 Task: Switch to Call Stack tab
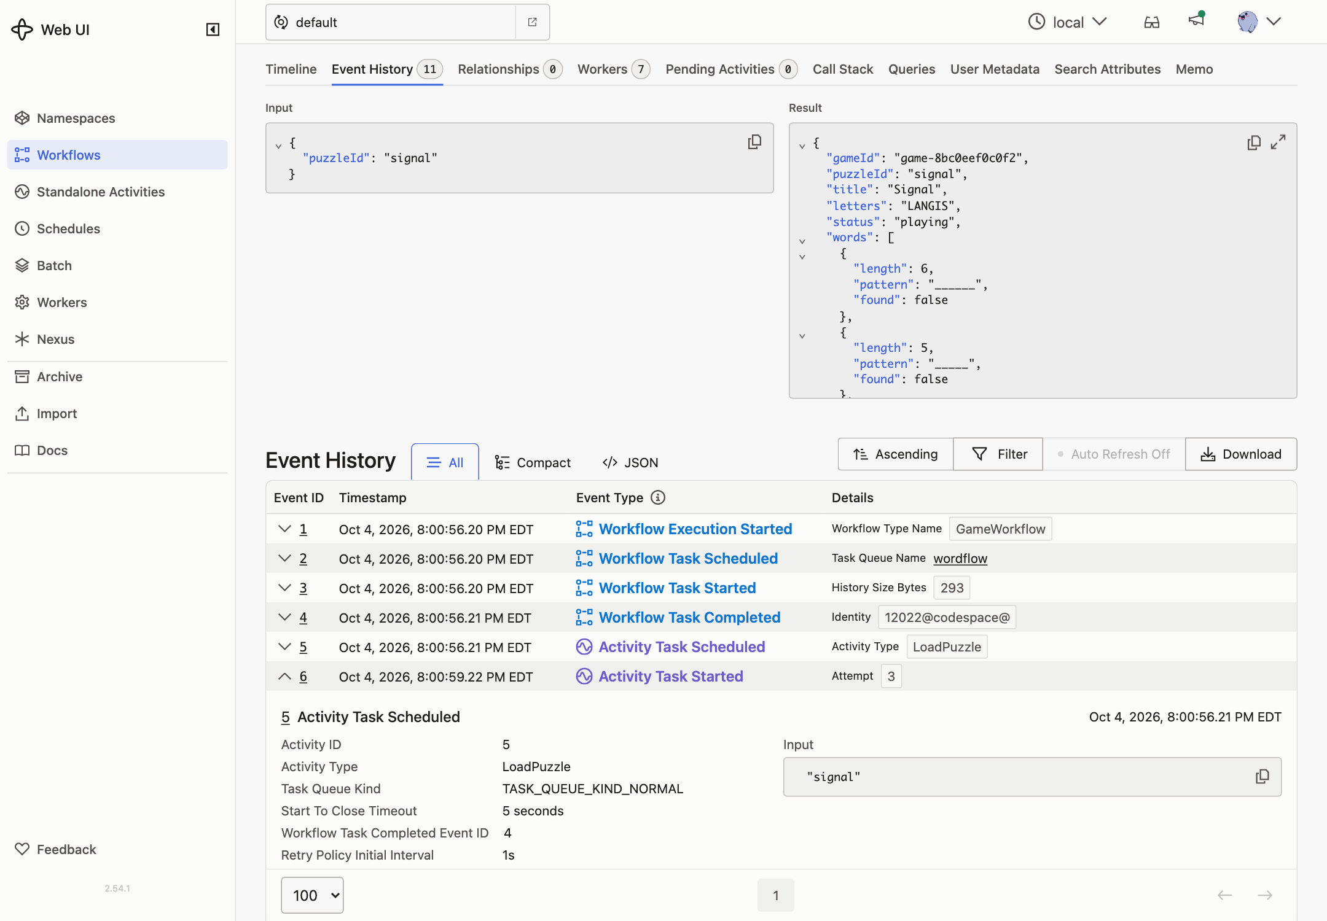click(x=843, y=69)
